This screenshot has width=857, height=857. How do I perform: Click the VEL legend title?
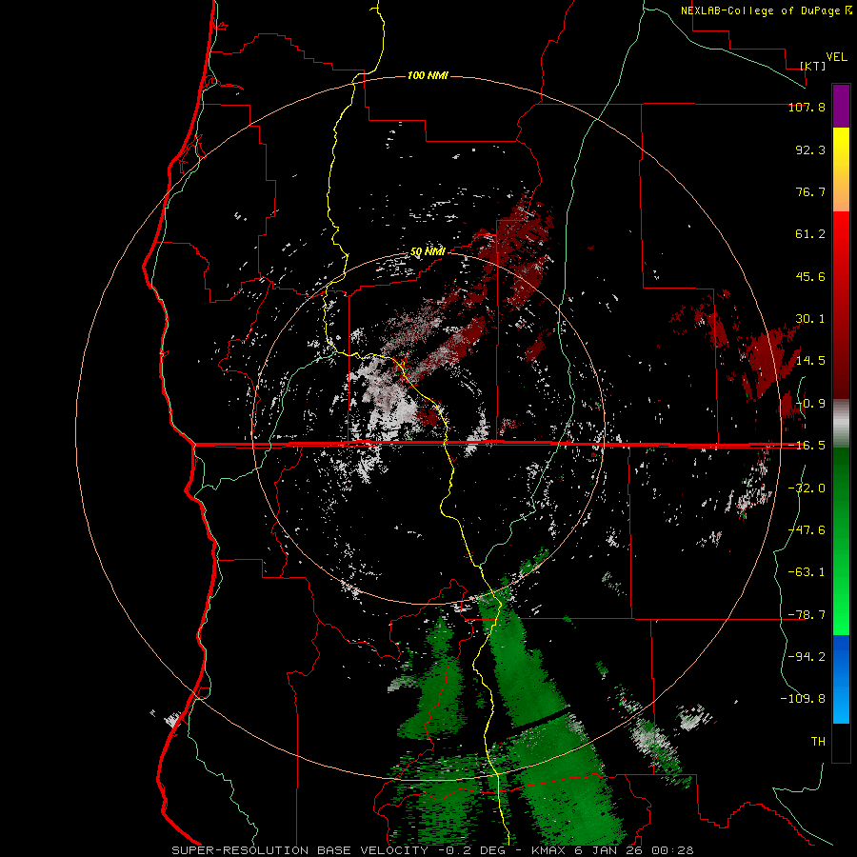click(836, 57)
